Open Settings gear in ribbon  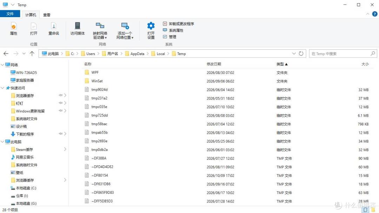click(151, 30)
